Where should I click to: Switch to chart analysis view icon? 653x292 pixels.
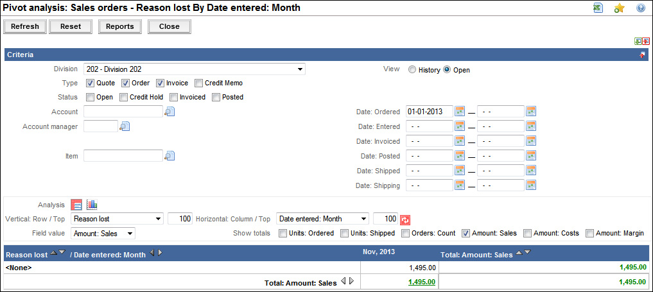coord(92,205)
